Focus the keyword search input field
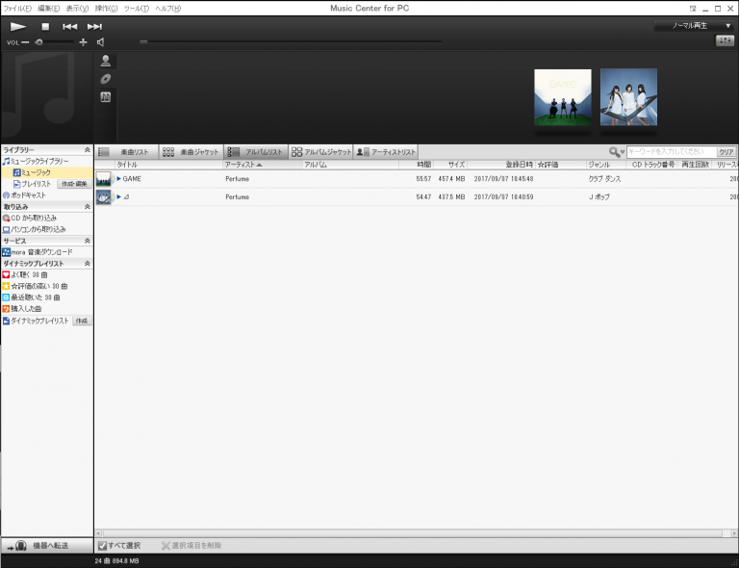This screenshot has width=739, height=568. pos(671,152)
